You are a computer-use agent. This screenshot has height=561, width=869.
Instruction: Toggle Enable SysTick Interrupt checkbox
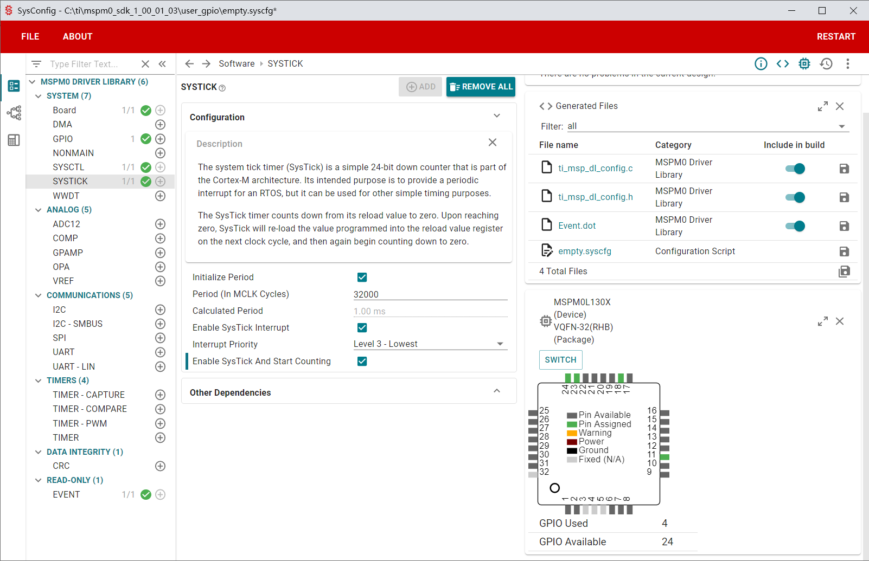click(362, 328)
